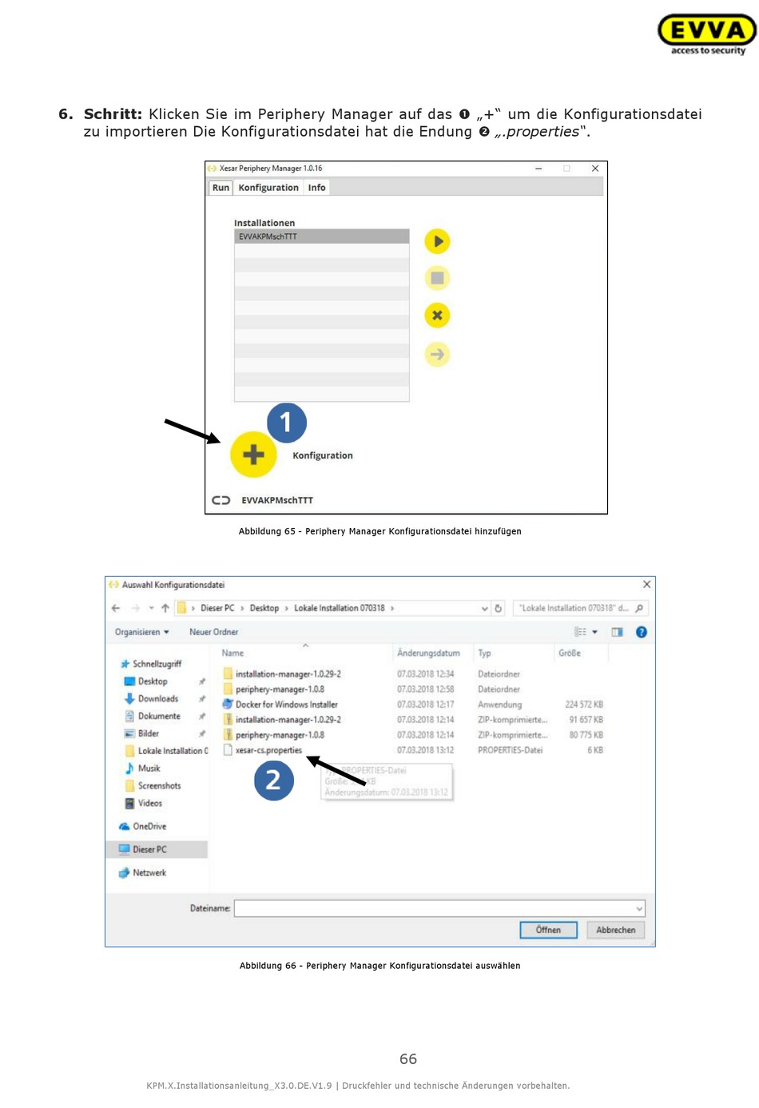Select Schnellzugriff in the navigation pane

click(x=151, y=664)
